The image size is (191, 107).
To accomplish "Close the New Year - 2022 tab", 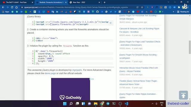I will point(99,2).
